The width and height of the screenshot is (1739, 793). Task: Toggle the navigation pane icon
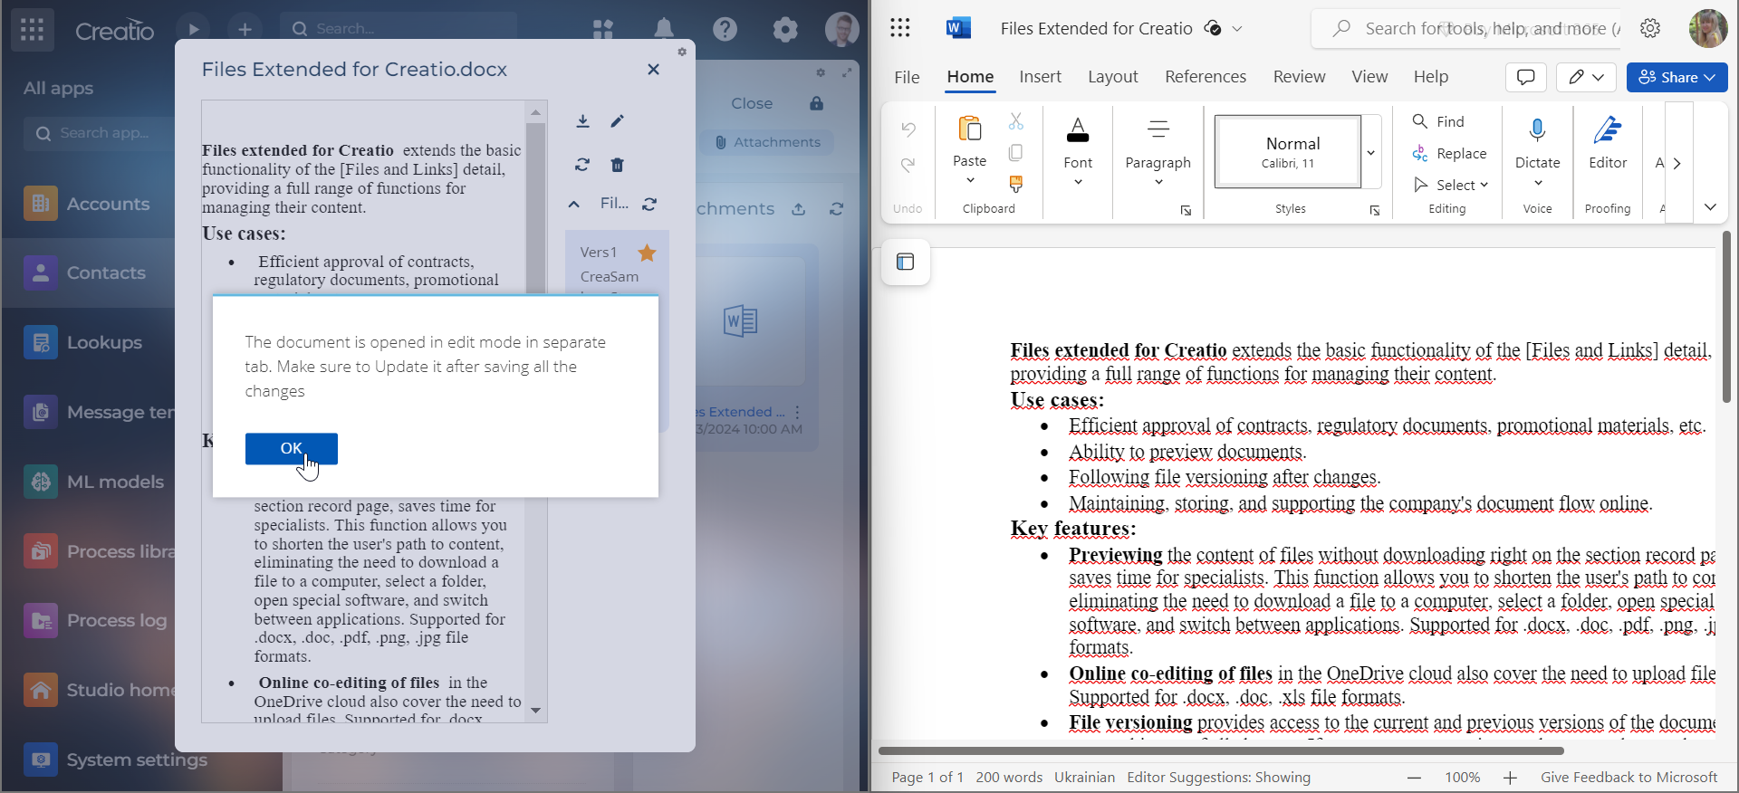906,263
